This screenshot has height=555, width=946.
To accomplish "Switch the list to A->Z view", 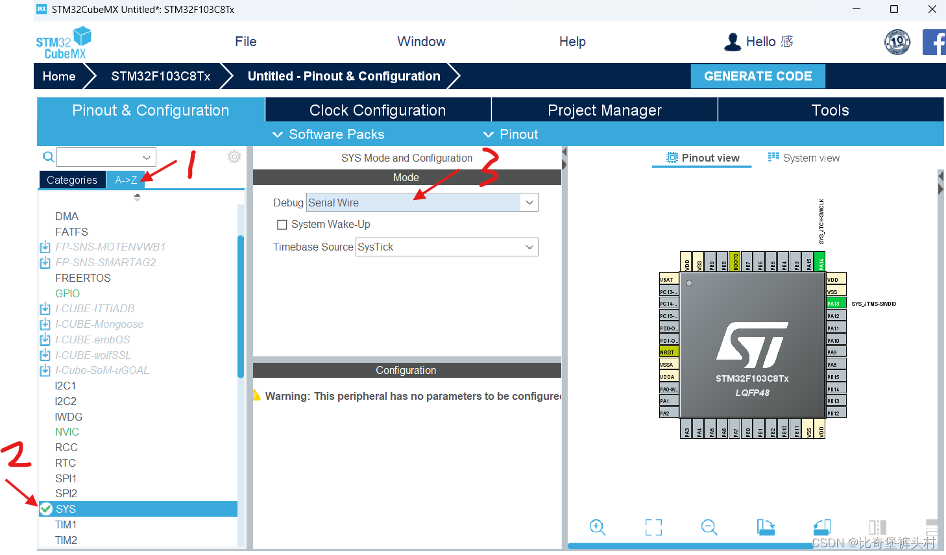I will 126,180.
